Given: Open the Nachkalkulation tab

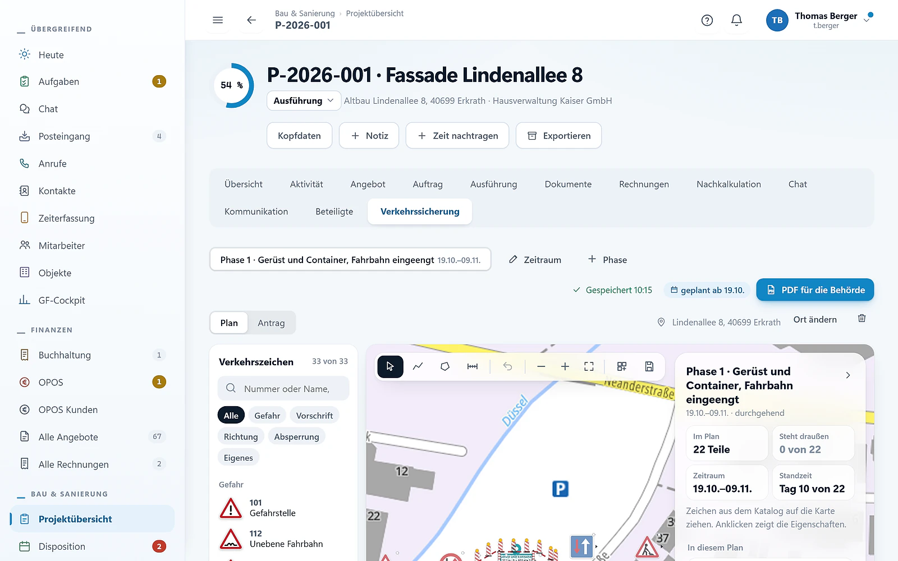Looking at the screenshot, I should (x=729, y=184).
